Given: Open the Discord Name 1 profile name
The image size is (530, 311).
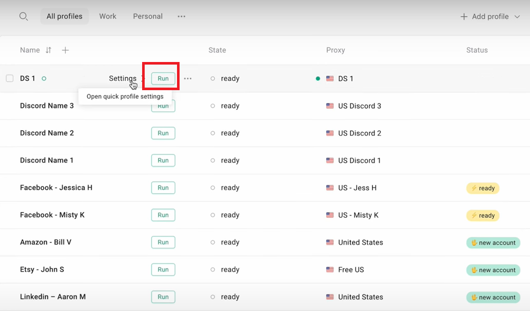Looking at the screenshot, I should click(47, 160).
